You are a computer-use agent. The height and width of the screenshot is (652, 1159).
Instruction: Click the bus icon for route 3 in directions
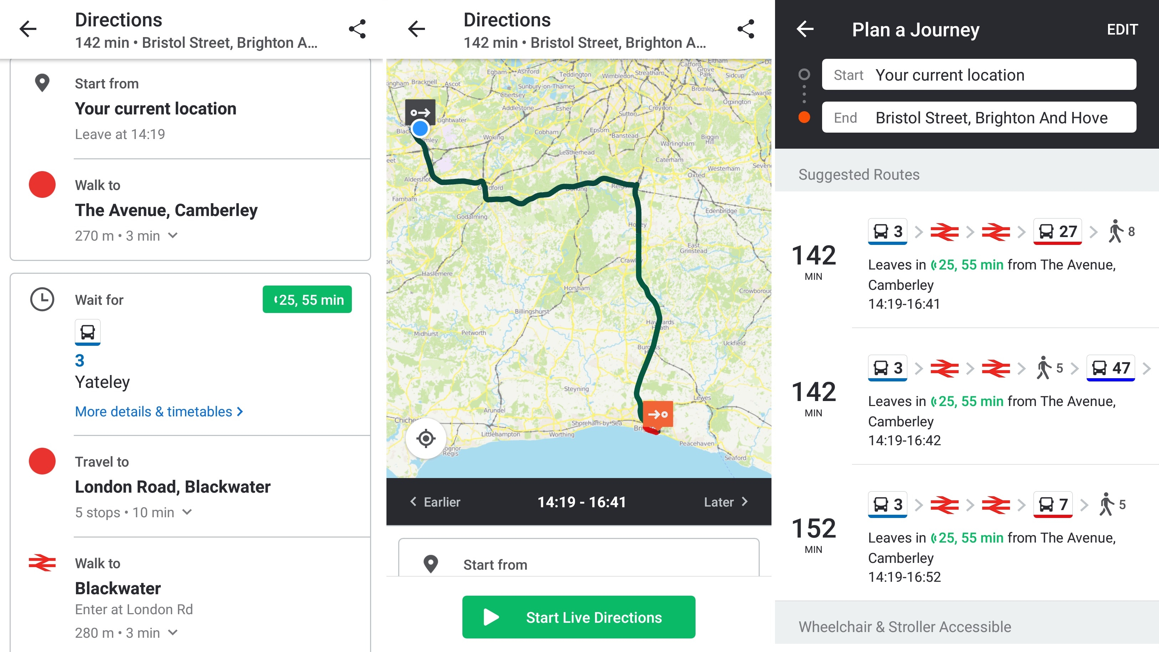(88, 332)
